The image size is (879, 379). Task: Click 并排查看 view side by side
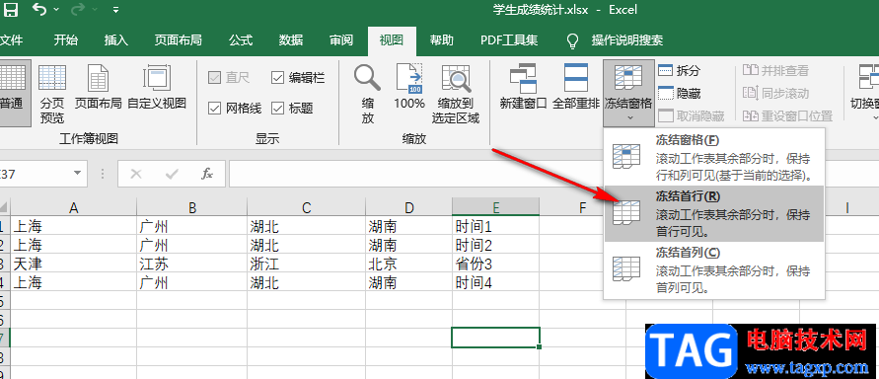tap(775, 71)
